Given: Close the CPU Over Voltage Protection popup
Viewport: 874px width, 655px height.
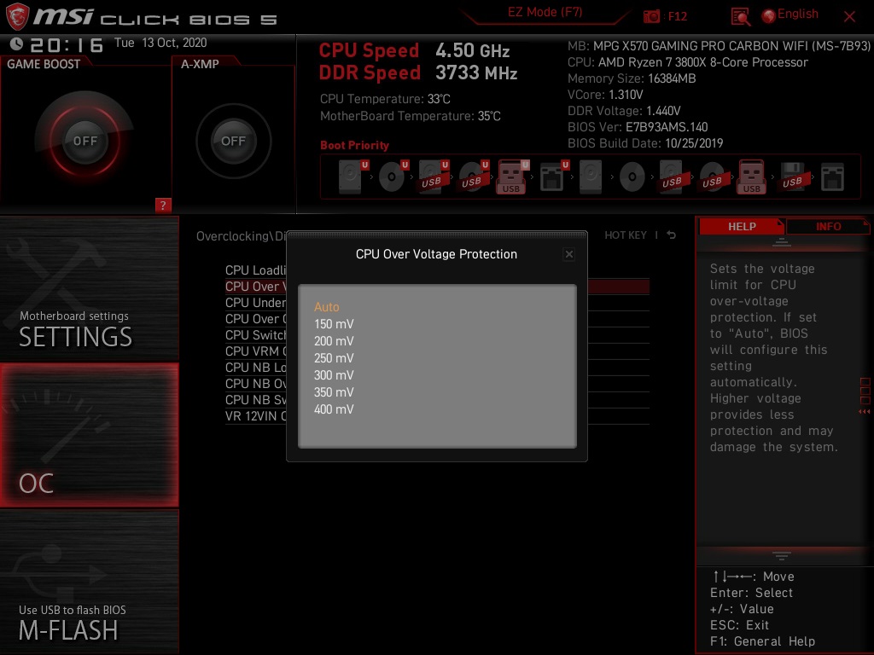Looking at the screenshot, I should tap(568, 254).
